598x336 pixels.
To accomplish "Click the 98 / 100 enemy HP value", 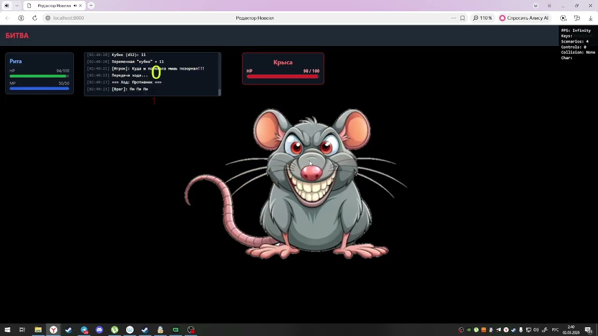I will (311, 71).
